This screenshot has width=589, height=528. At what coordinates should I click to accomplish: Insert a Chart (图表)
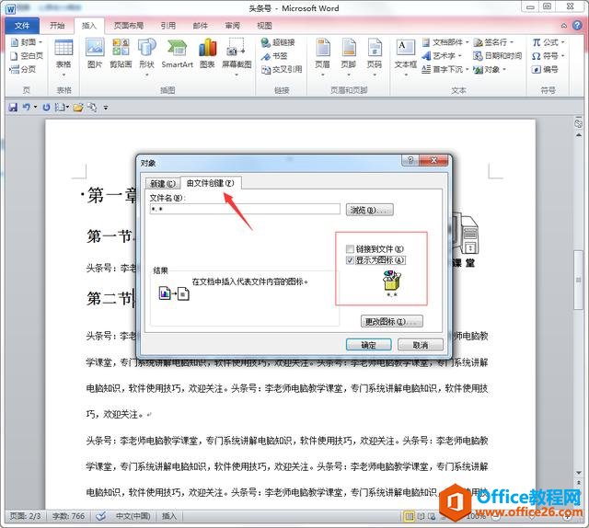207,53
